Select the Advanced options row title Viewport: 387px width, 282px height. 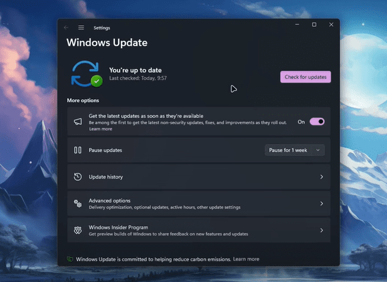pyautogui.click(x=110, y=201)
